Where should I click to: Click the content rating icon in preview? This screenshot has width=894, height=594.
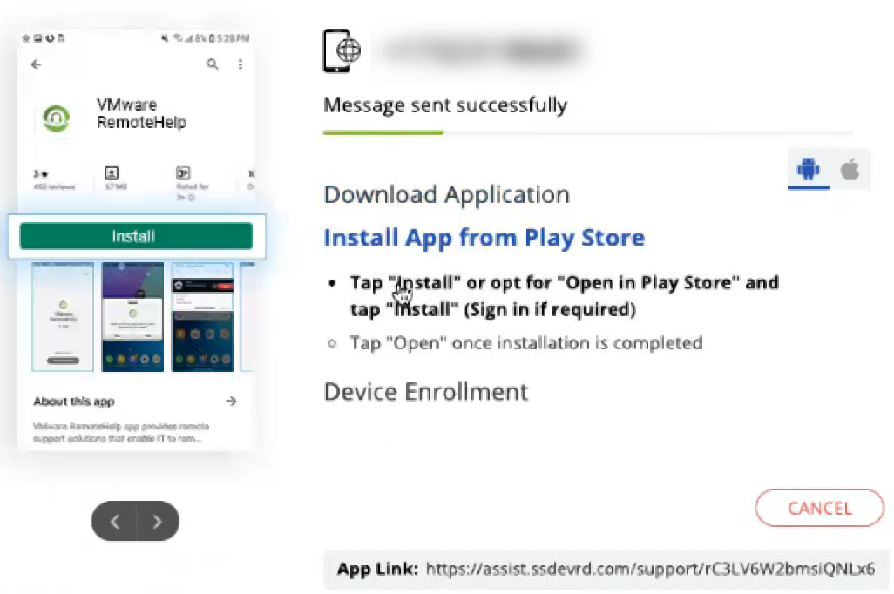[x=183, y=172]
